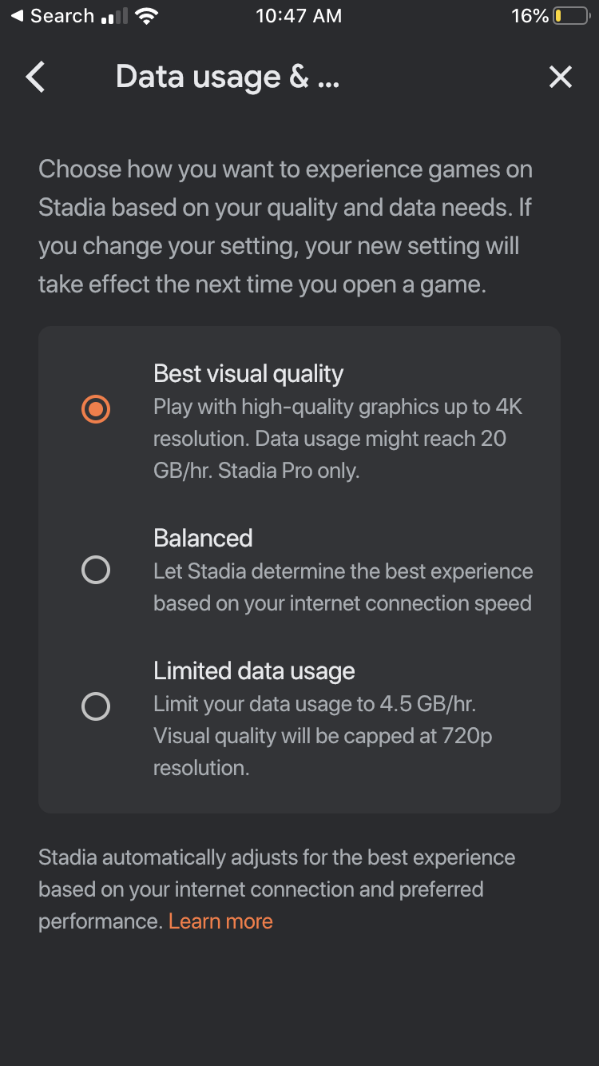Screen dimensions: 599x1066
Task: Tap the 10:47 AM clock
Action: 299,16
